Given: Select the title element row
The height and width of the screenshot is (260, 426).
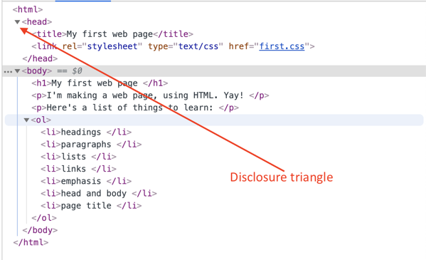Looking at the screenshot, I should pos(112,34).
